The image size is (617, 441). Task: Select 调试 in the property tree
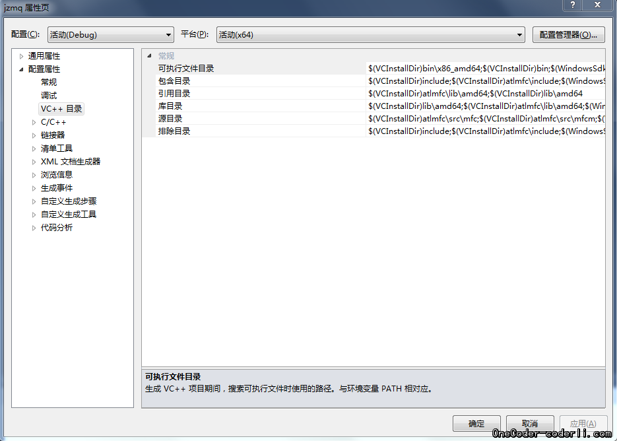(49, 96)
